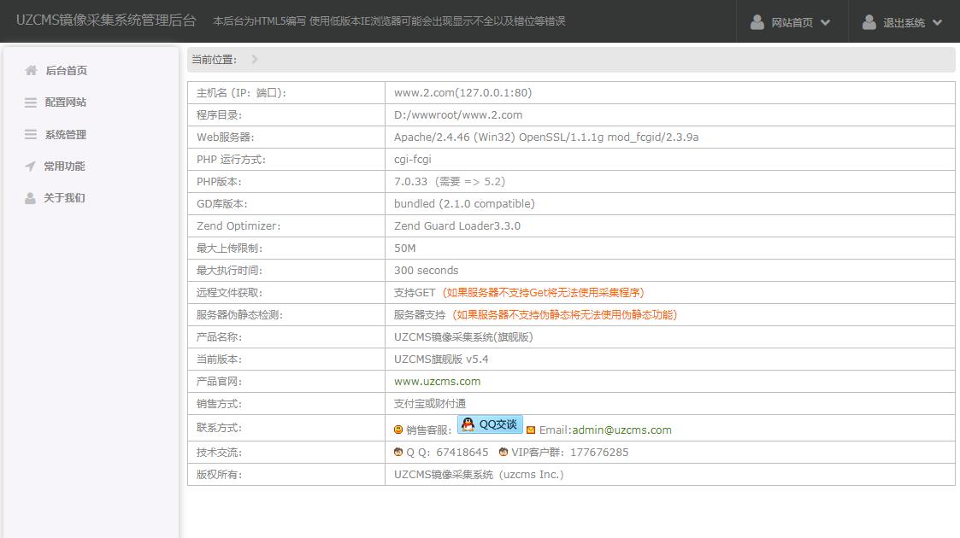Click the orange Get support warning text
Image resolution: width=960 pixels, height=538 pixels.
[543, 293]
